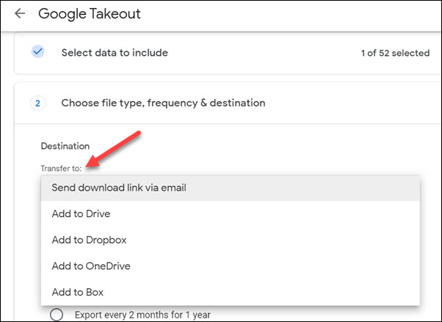Click the back arrow beside Google Takeout

click(x=20, y=13)
